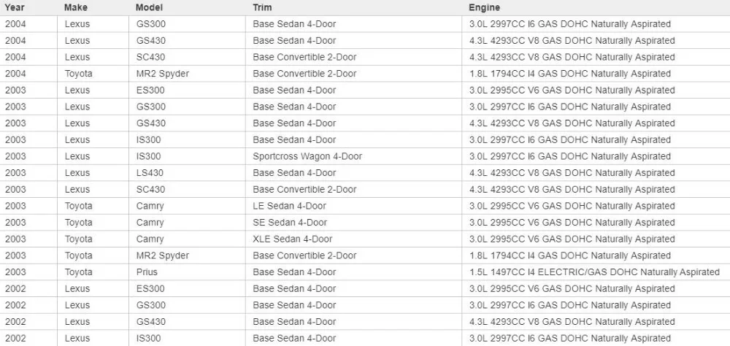Click the 2002 IS300 model cell

click(x=187, y=338)
